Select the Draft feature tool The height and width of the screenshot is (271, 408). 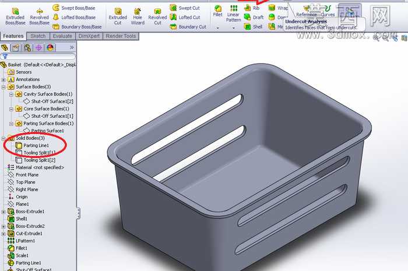[254, 17]
